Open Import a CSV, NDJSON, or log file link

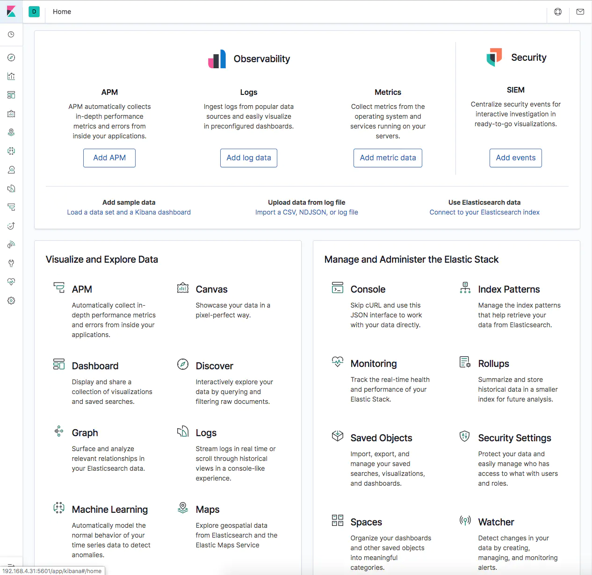pos(307,212)
